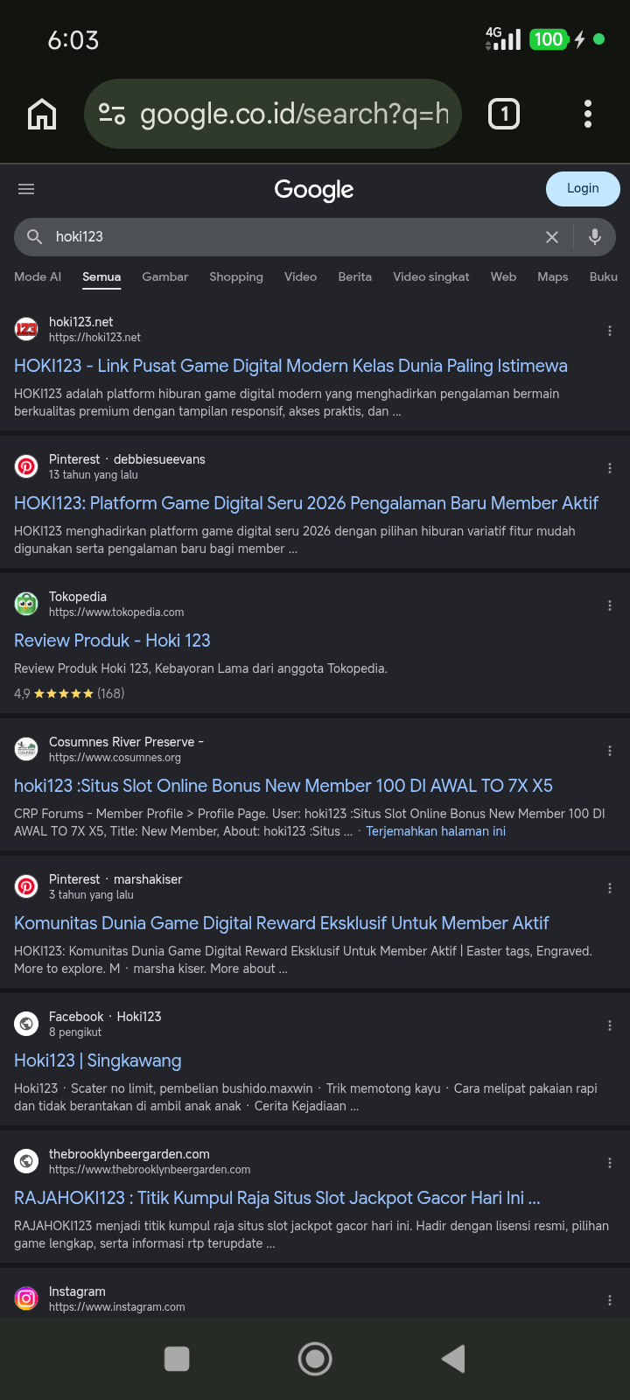
Task: Clear the search box with the X icon
Action: point(552,237)
